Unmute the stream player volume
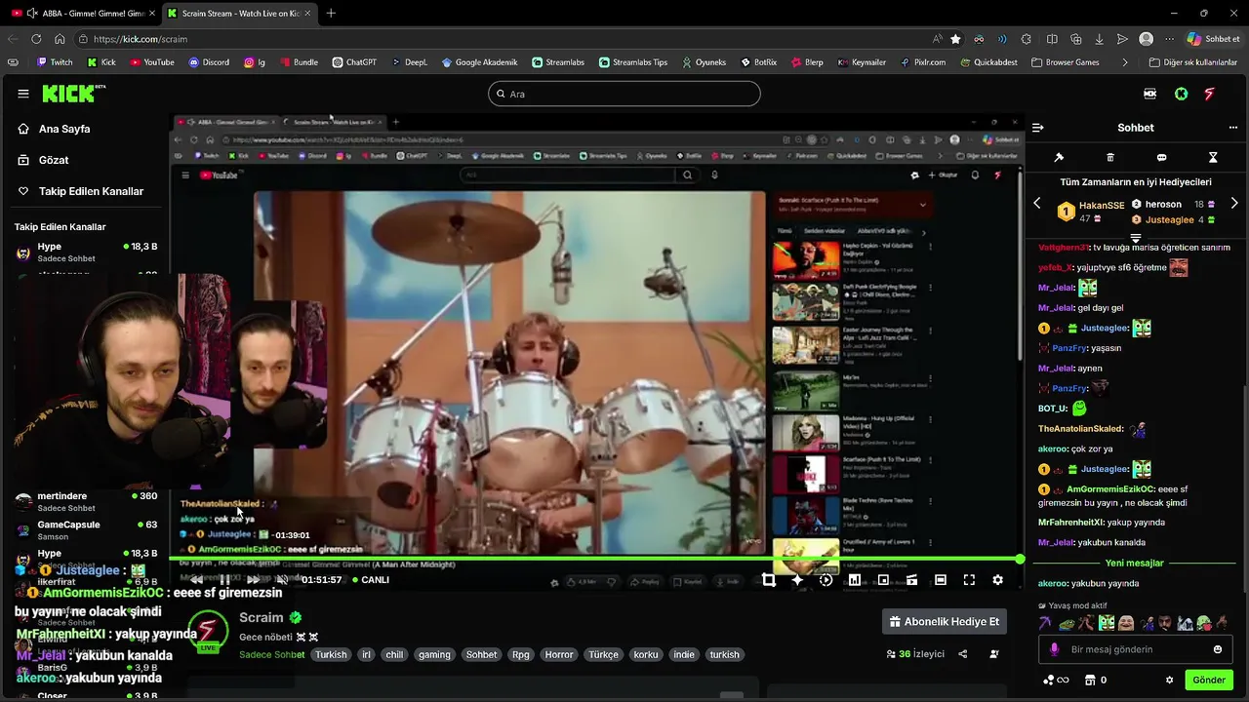The width and height of the screenshot is (1249, 702). point(282,580)
